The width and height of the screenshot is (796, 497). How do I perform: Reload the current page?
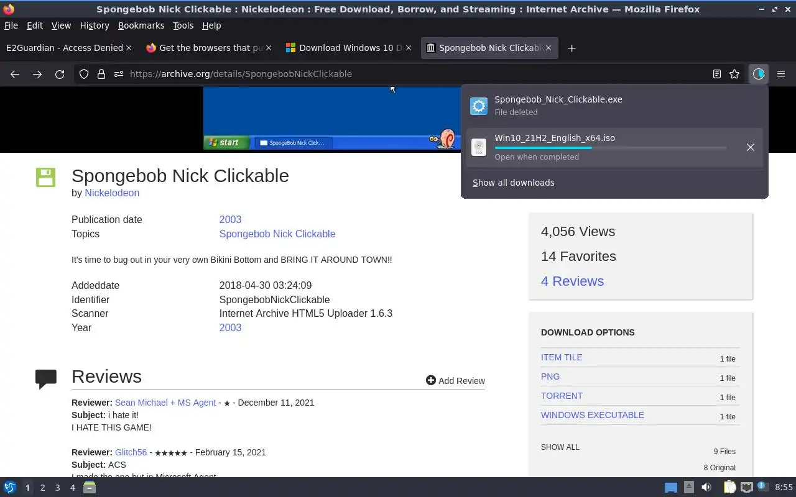[60, 74]
